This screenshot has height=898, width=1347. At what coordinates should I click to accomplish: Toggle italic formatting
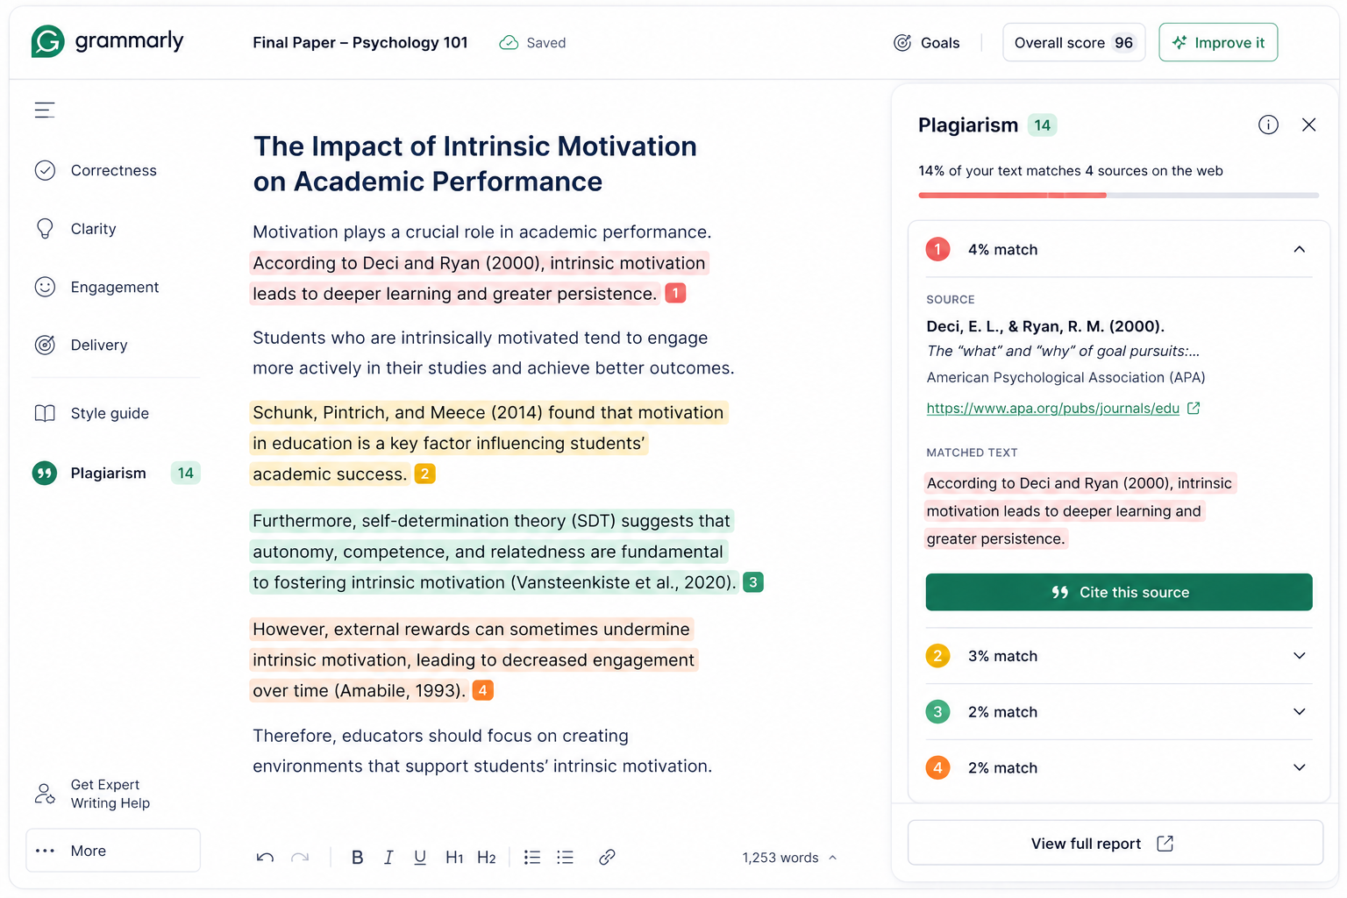click(388, 857)
